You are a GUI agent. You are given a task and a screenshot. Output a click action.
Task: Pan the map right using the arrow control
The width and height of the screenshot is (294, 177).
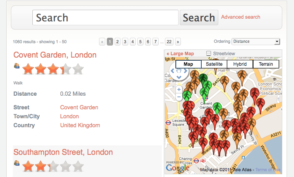tap(186, 71)
